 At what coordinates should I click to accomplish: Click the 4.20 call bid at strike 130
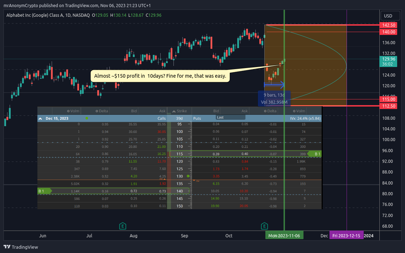pos(134,176)
